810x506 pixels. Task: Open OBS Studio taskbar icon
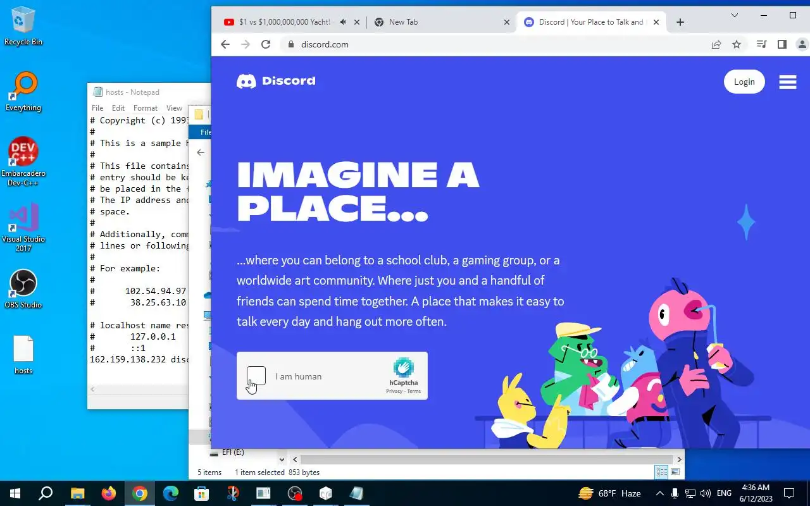pos(295,493)
